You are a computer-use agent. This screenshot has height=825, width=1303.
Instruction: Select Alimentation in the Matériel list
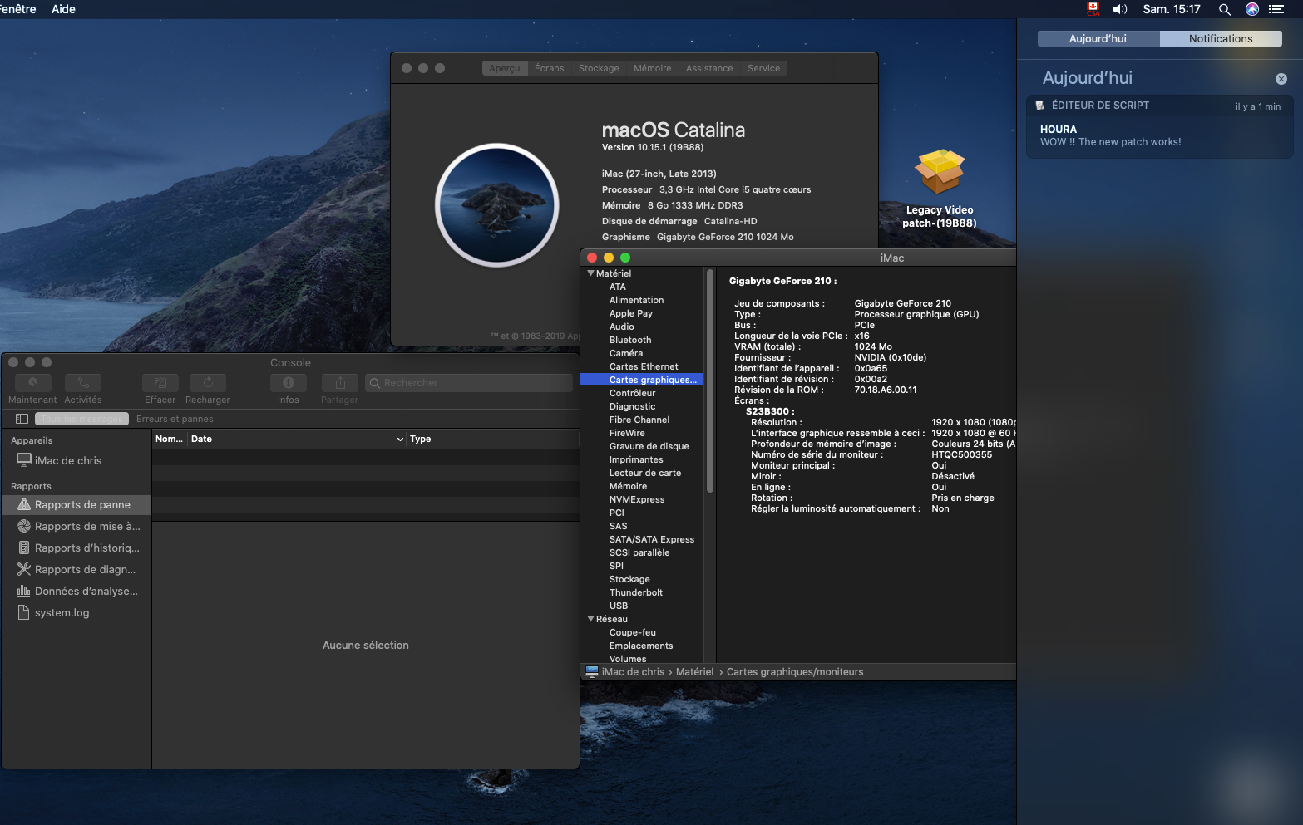[x=636, y=300]
